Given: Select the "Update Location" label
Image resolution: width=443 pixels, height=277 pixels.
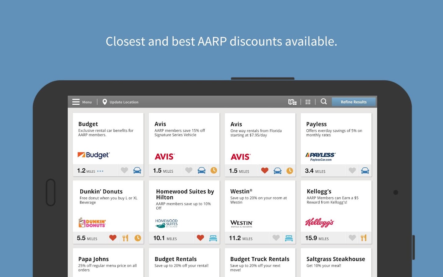Looking at the screenshot, I should click(124, 102).
